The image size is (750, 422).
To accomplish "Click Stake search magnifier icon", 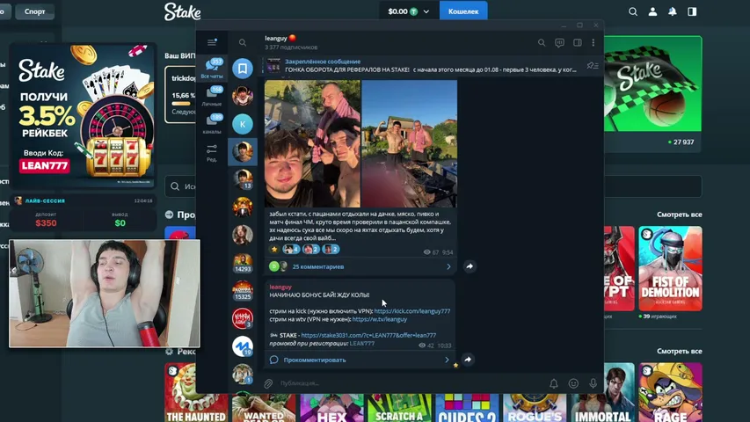I will (633, 11).
